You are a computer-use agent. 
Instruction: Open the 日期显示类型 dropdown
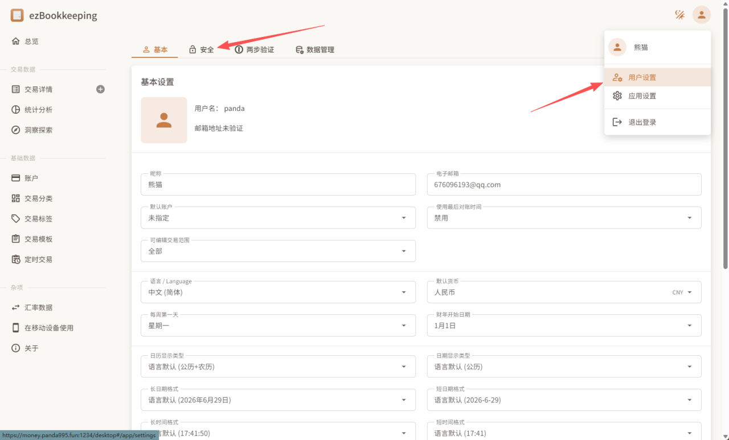564,367
